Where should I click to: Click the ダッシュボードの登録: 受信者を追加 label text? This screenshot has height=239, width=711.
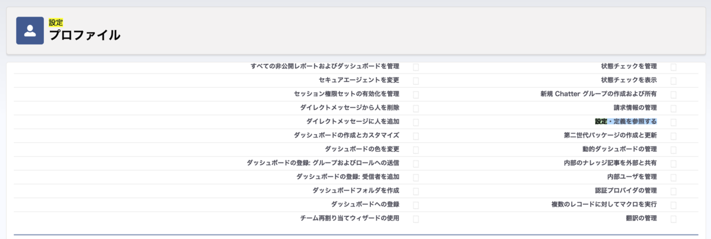click(x=348, y=177)
